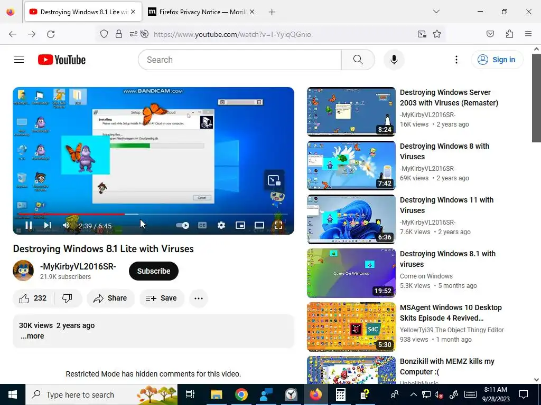Open YouTube settings three-dot menu
Screen dimensions: 541x405
(456, 60)
